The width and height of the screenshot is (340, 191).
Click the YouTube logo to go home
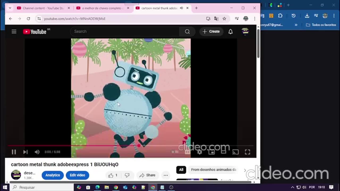(x=35, y=32)
